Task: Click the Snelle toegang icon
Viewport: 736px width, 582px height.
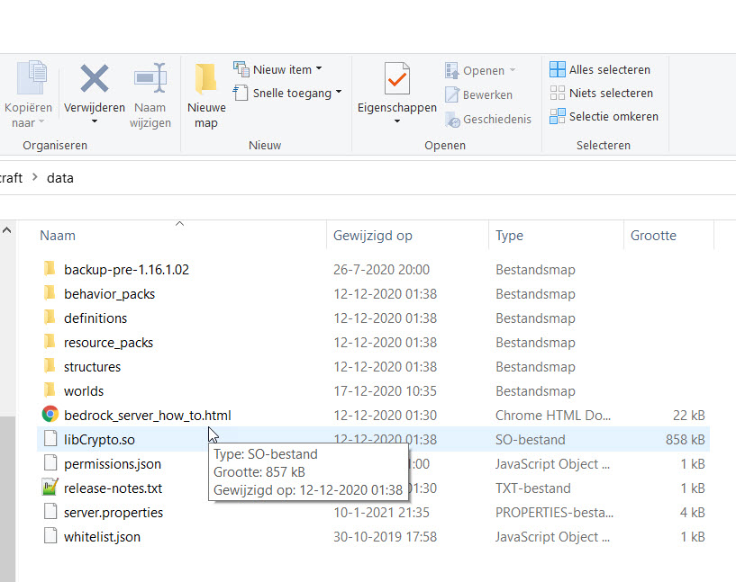Action: [241, 93]
